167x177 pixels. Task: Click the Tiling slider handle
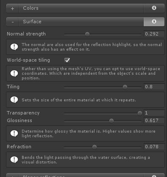click(x=125, y=87)
